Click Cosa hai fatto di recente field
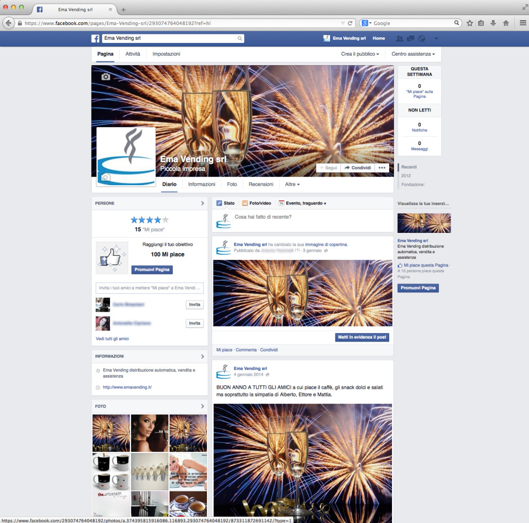The height and width of the screenshot is (523, 529). pos(303,221)
